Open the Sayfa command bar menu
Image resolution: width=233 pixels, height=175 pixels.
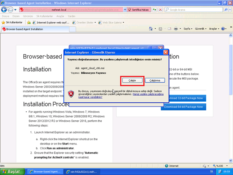(188, 29)
